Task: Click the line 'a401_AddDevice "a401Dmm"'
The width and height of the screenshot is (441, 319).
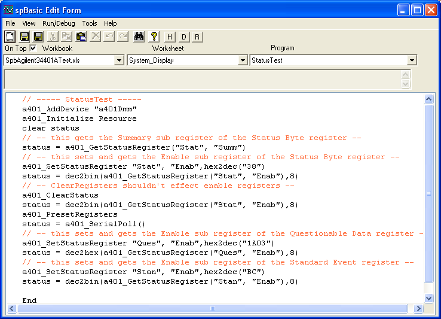Action: tap(79, 109)
